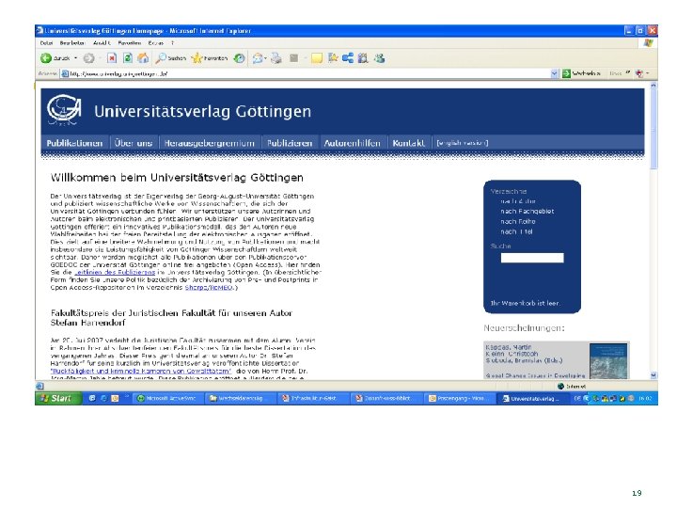Viewport: 677px width, 508px height.
Task: Select the Kontakt navigation tab
Action: click(x=408, y=143)
